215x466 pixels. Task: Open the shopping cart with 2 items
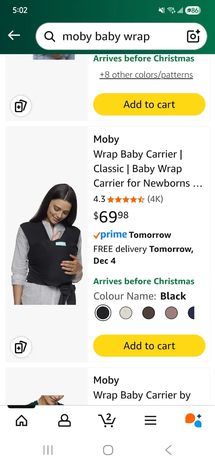pos(107,420)
